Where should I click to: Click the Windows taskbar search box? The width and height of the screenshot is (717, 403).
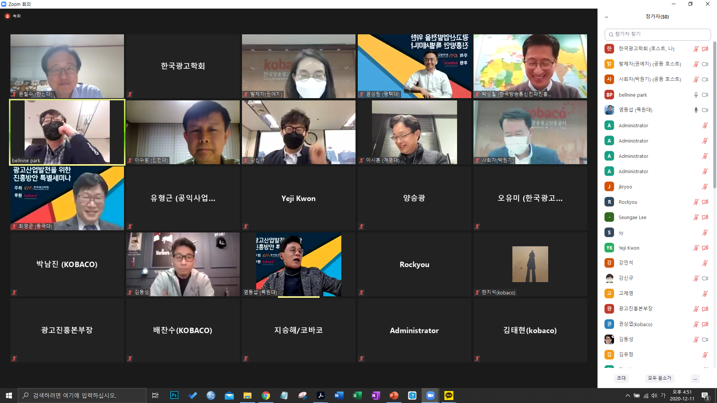click(82, 396)
